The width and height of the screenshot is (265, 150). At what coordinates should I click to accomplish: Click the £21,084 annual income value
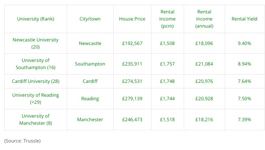[x=204, y=64]
